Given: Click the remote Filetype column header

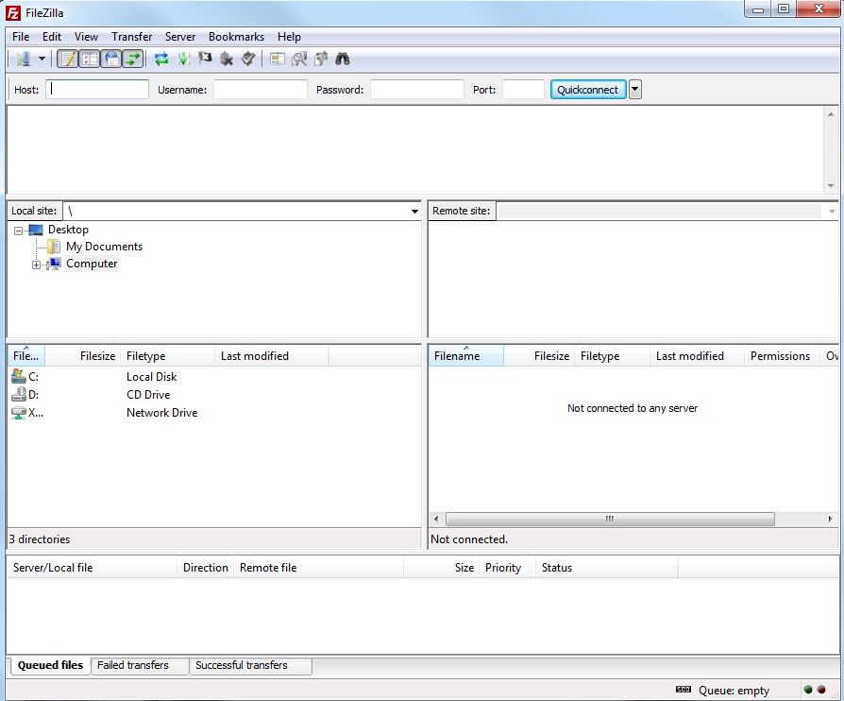Looking at the screenshot, I should pyautogui.click(x=612, y=355).
